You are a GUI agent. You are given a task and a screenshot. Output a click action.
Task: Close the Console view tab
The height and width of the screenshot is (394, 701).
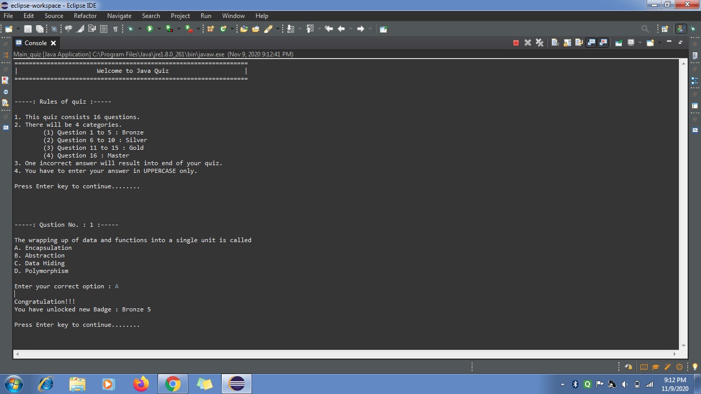click(x=53, y=43)
